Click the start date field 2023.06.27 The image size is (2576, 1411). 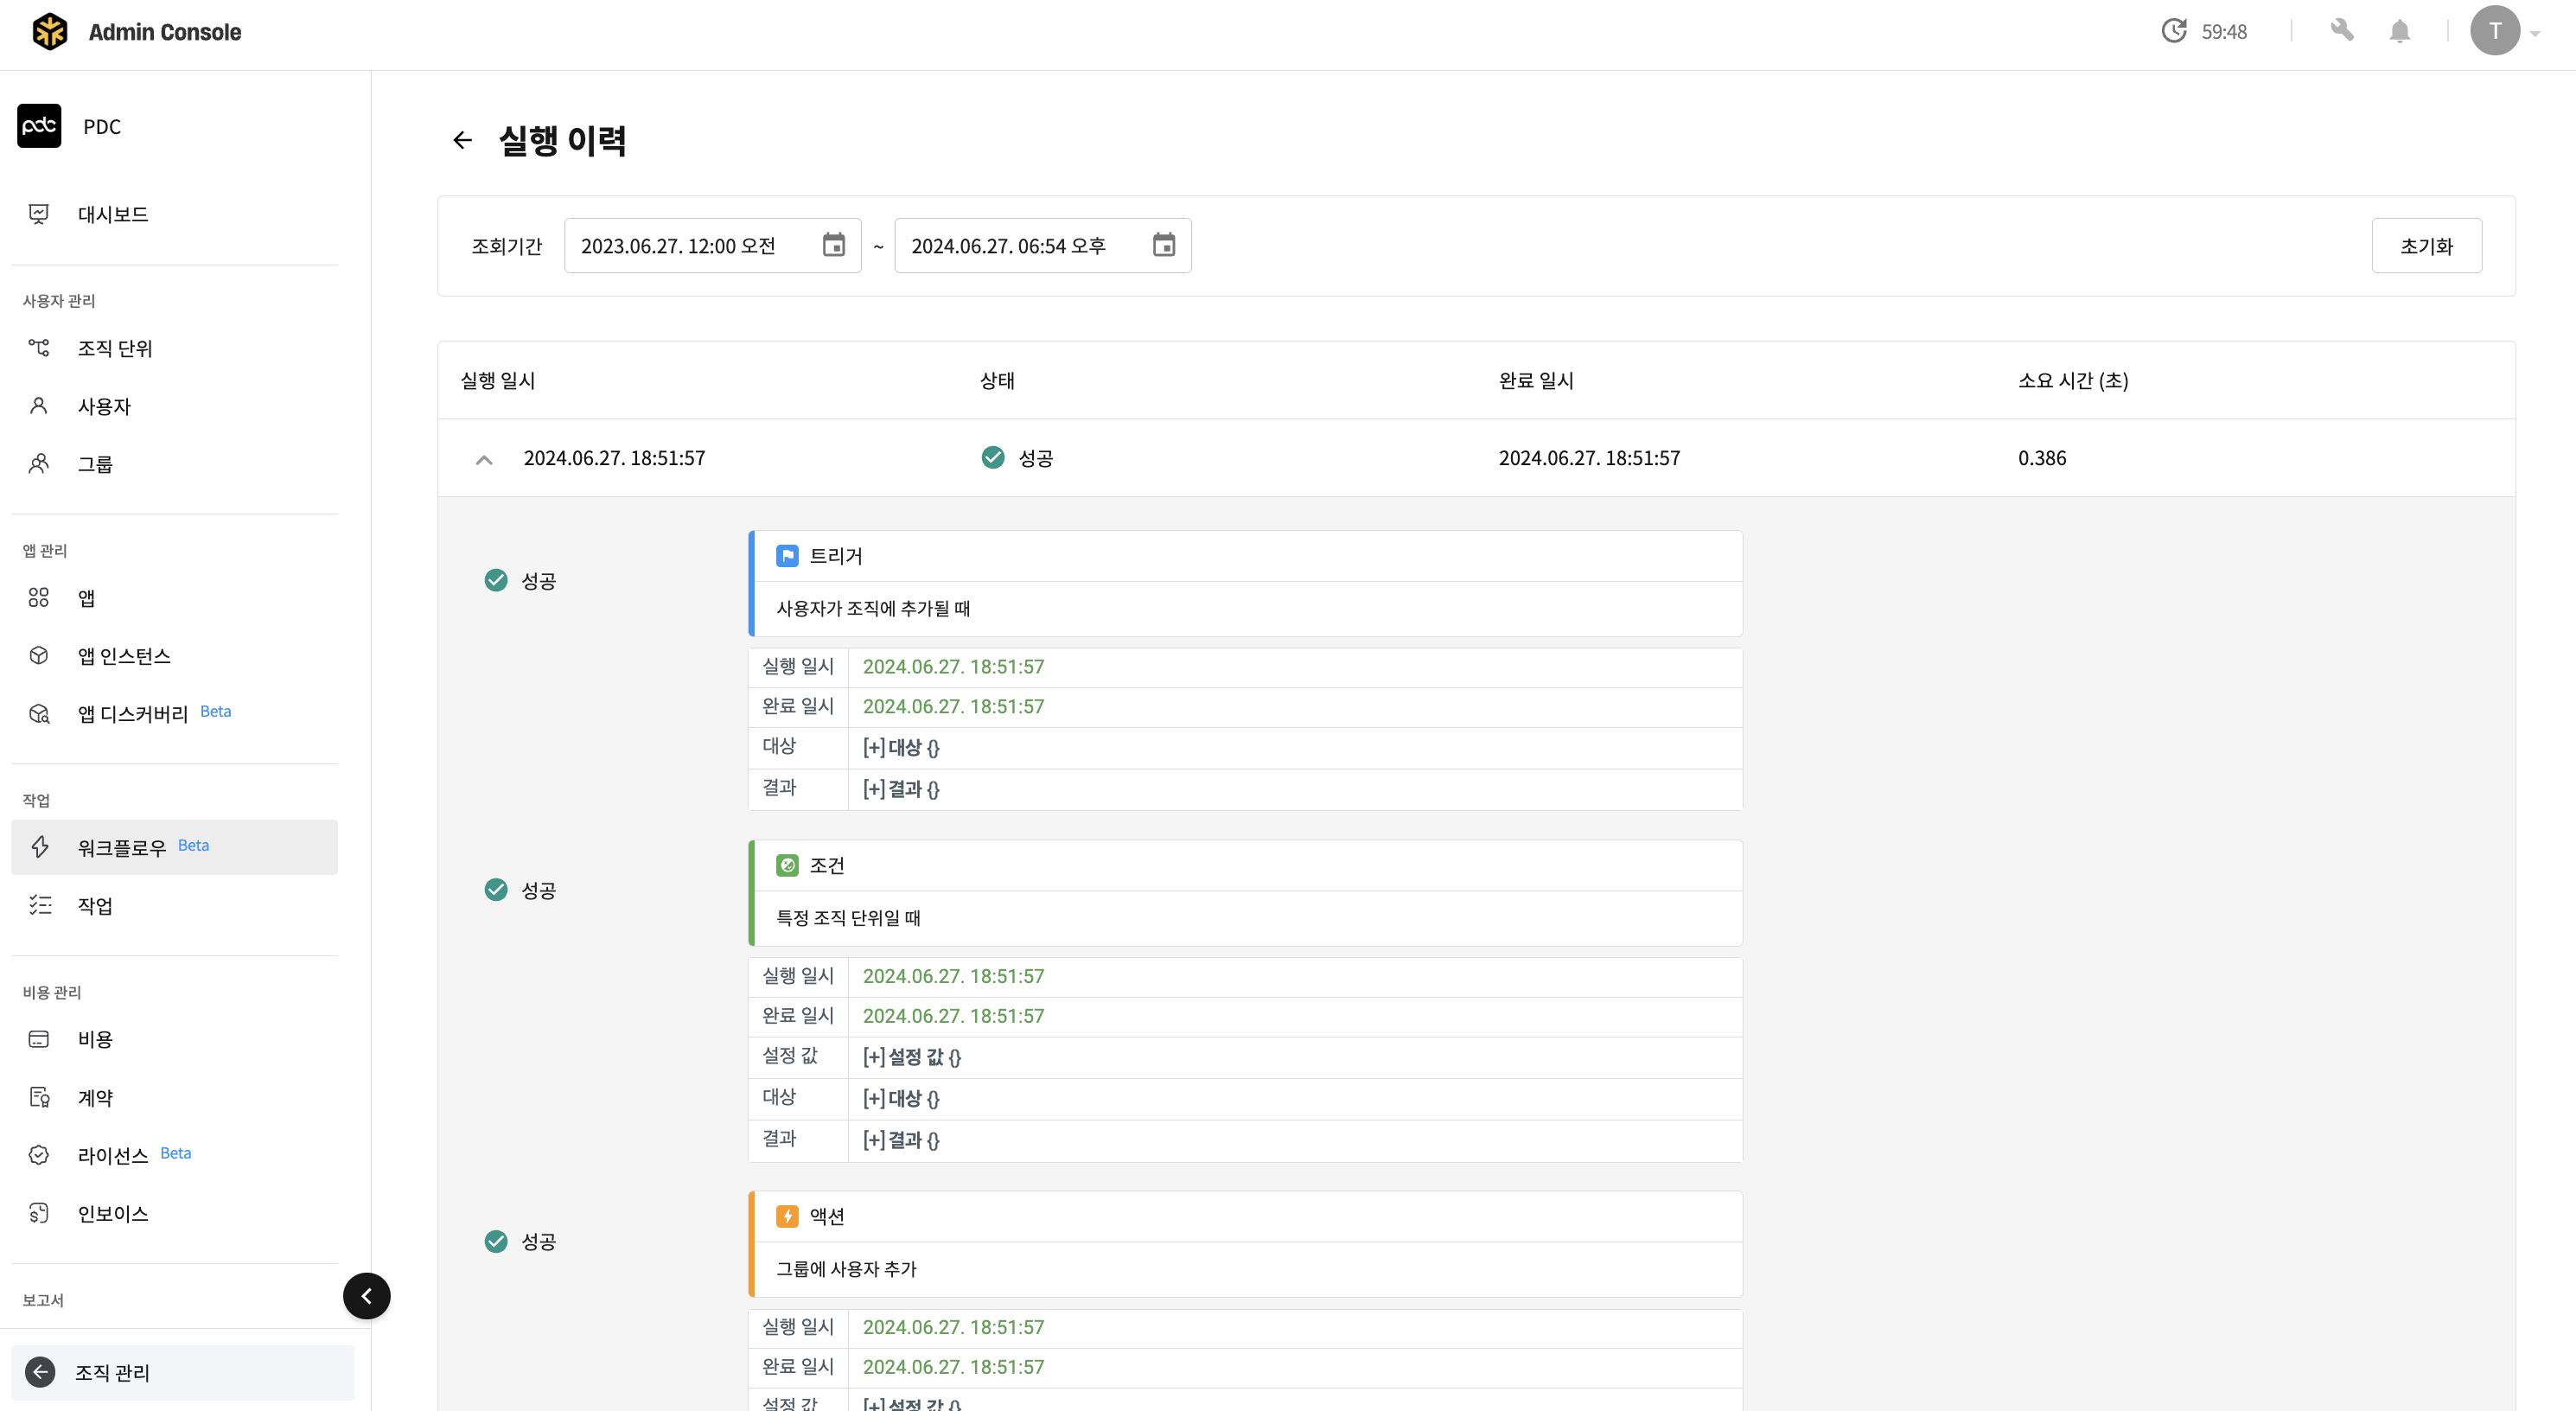coord(712,246)
